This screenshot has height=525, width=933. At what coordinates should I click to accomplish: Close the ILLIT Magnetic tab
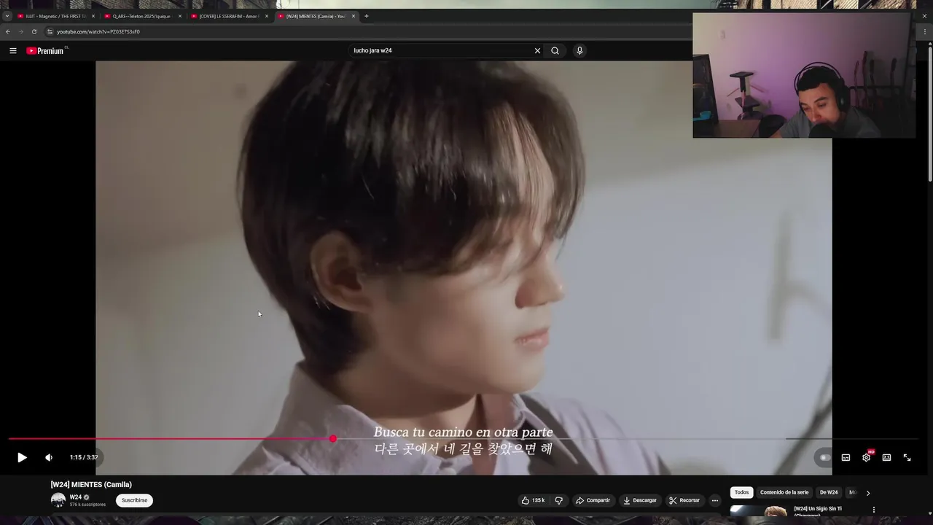click(93, 16)
